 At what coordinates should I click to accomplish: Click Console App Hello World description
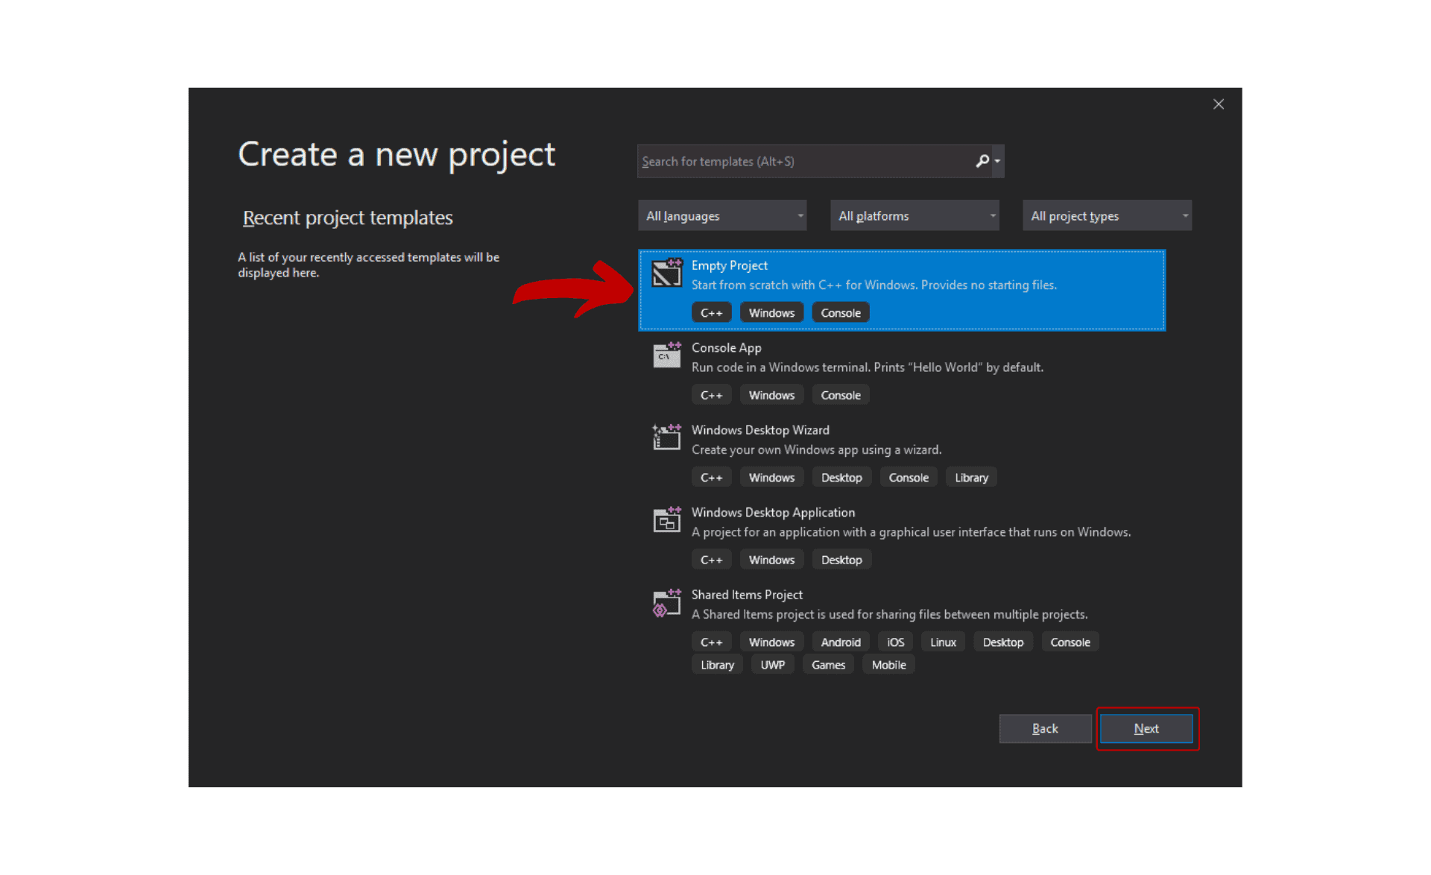pyautogui.click(x=867, y=367)
